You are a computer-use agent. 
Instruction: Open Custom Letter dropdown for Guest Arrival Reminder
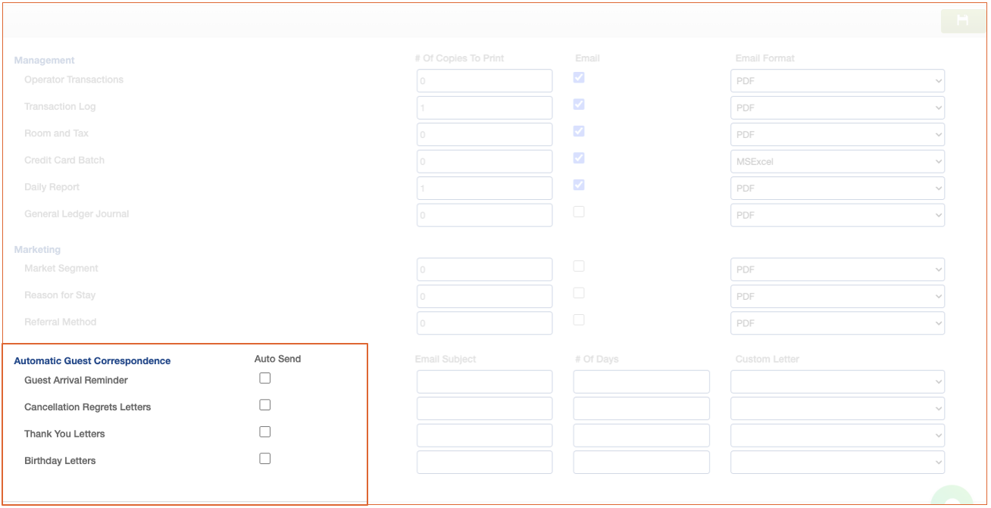(x=837, y=382)
